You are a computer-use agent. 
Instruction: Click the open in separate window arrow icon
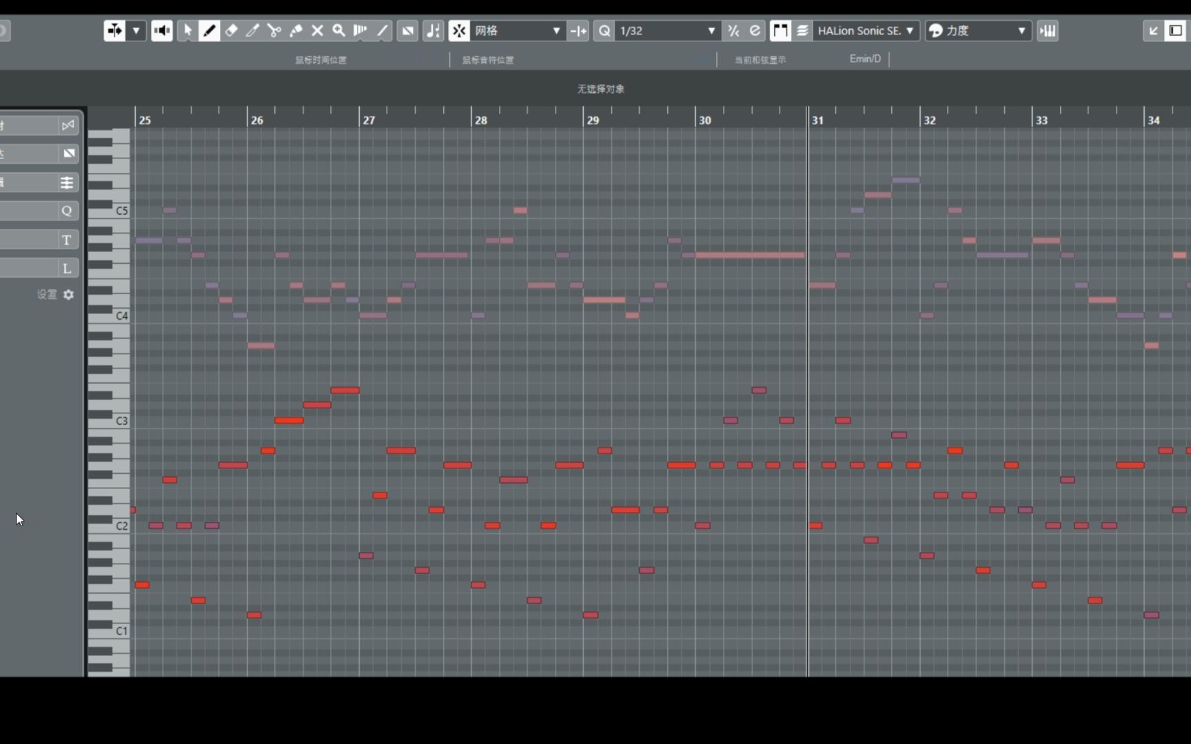[1153, 30]
